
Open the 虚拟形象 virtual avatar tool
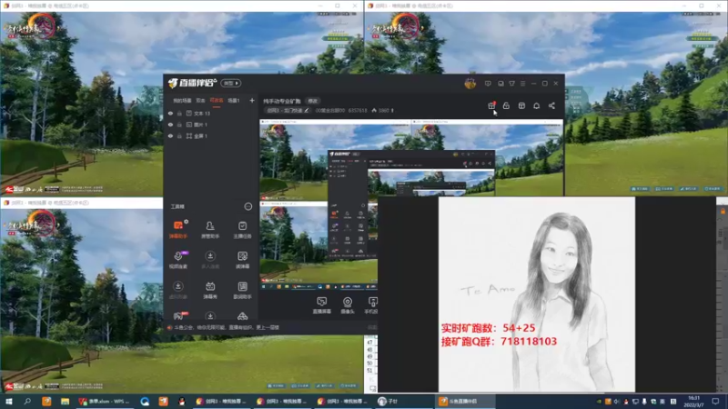pyautogui.click(x=177, y=290)
